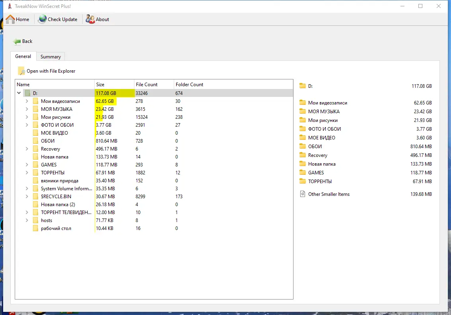Image resolution: width=451 pixels, height=315 pixels.
Task: Click Мои видеозаписи icon in right summary
Action: coord(303,102)
